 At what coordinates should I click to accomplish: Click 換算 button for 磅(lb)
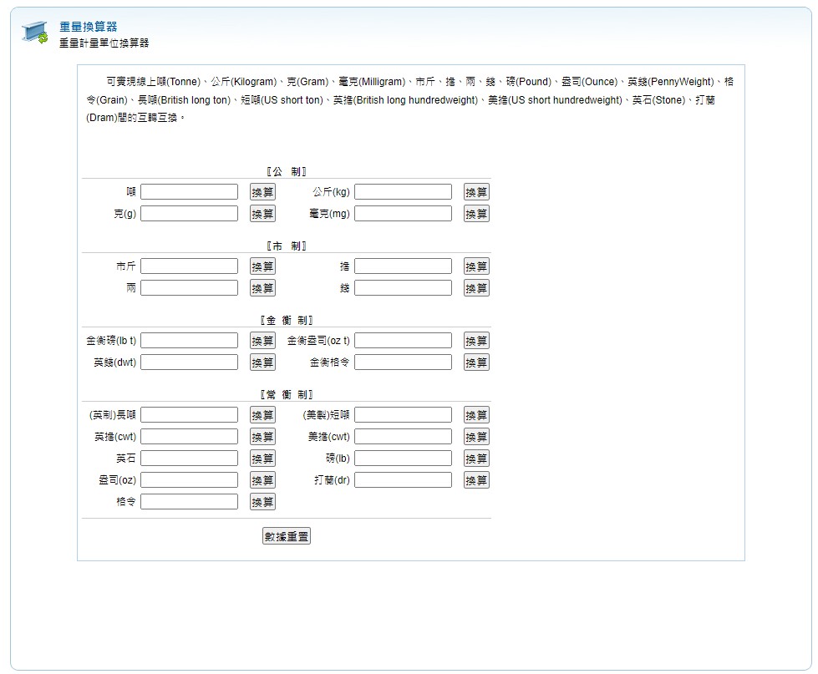pos(476,459)
